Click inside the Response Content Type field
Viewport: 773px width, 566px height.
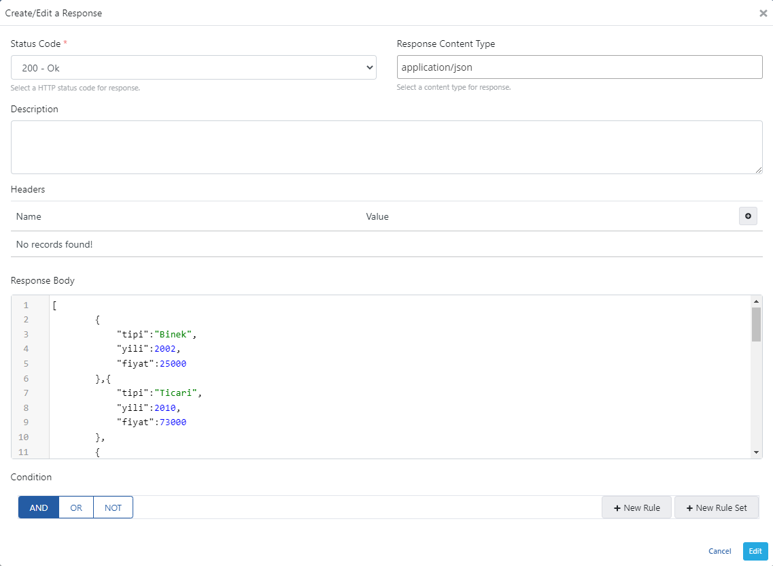[x=579, y=67]
